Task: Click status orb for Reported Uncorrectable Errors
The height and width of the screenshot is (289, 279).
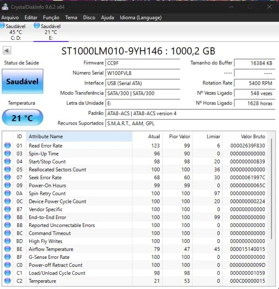Action: tap(7, 225)
